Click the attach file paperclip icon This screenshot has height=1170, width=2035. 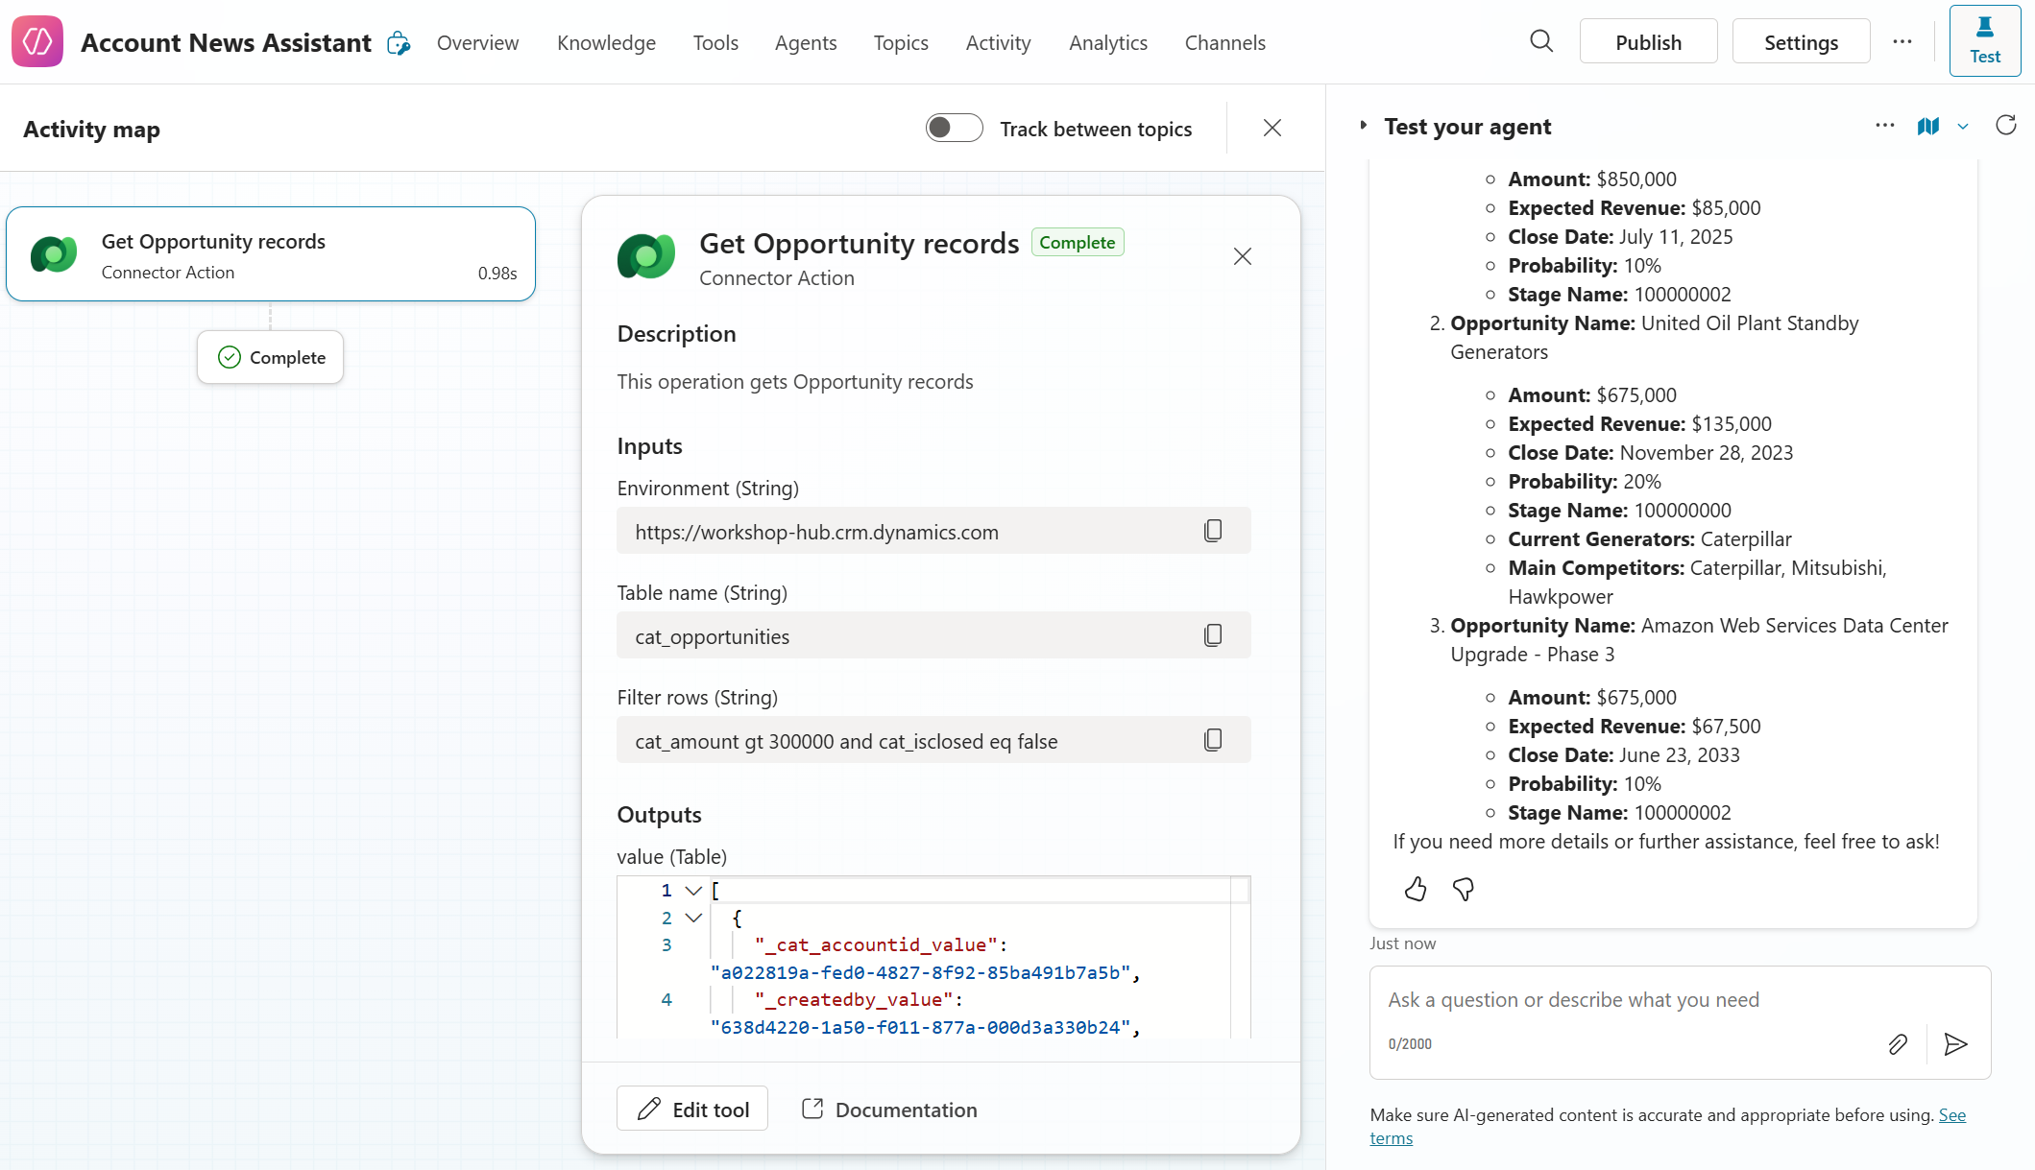pyautogui.click(x=1898, y=1044)
